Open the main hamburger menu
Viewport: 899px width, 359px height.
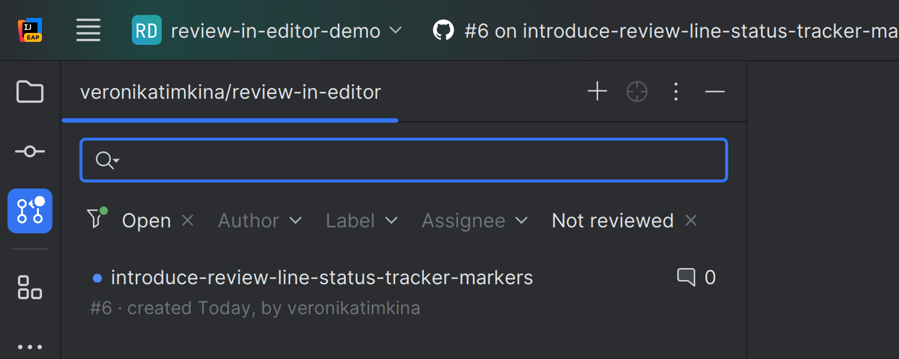[x=88, y=31]
